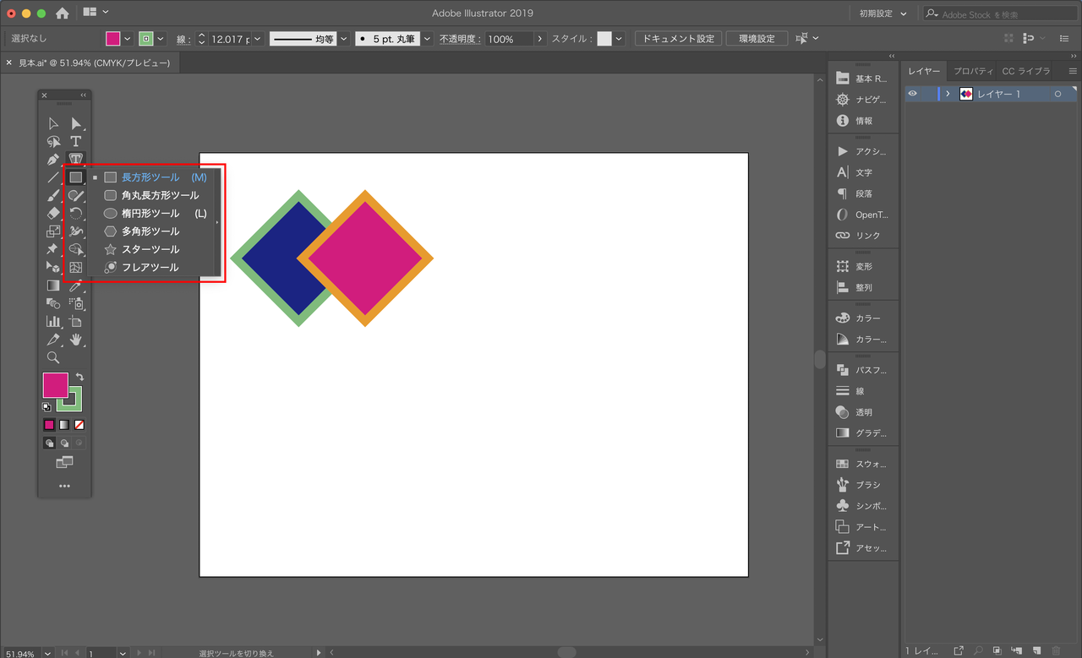1082x658 pixels.
Task: Open stroke weight dropdown arrow
Action: (x=257, y=39)
